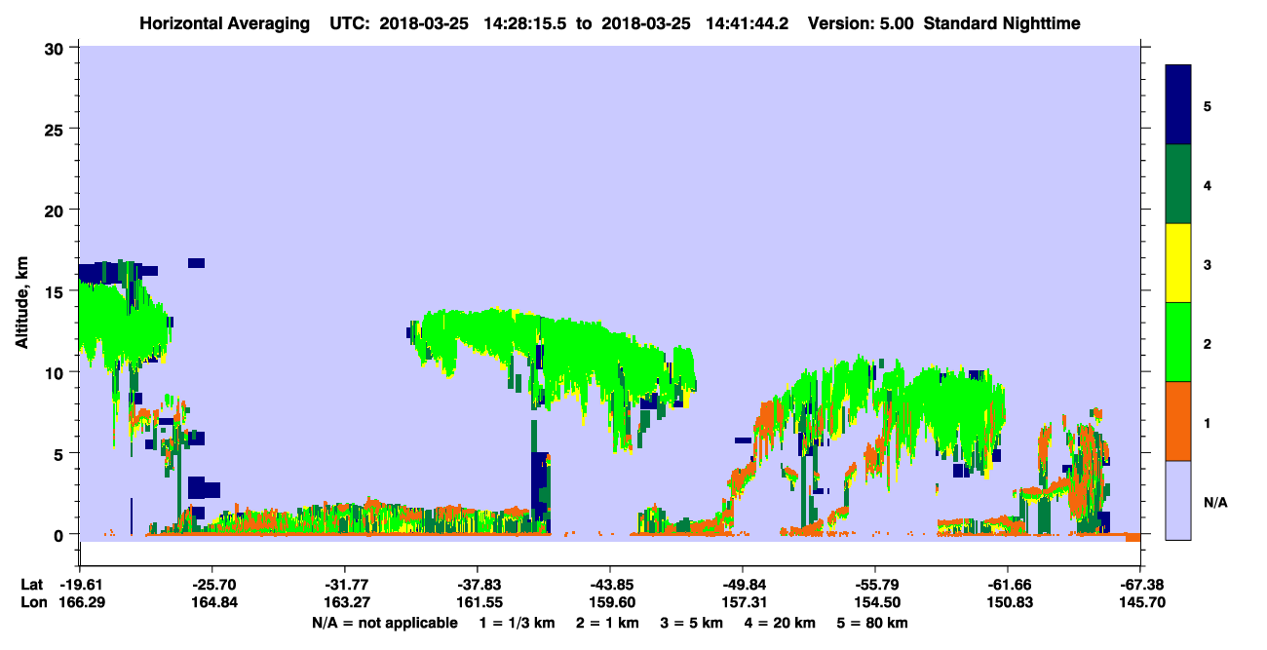This screenshot has width=1267, height=650.
Task: Click the dark blue color bar segment 5
Action: pyautogui.click(x=1178, y=105)
